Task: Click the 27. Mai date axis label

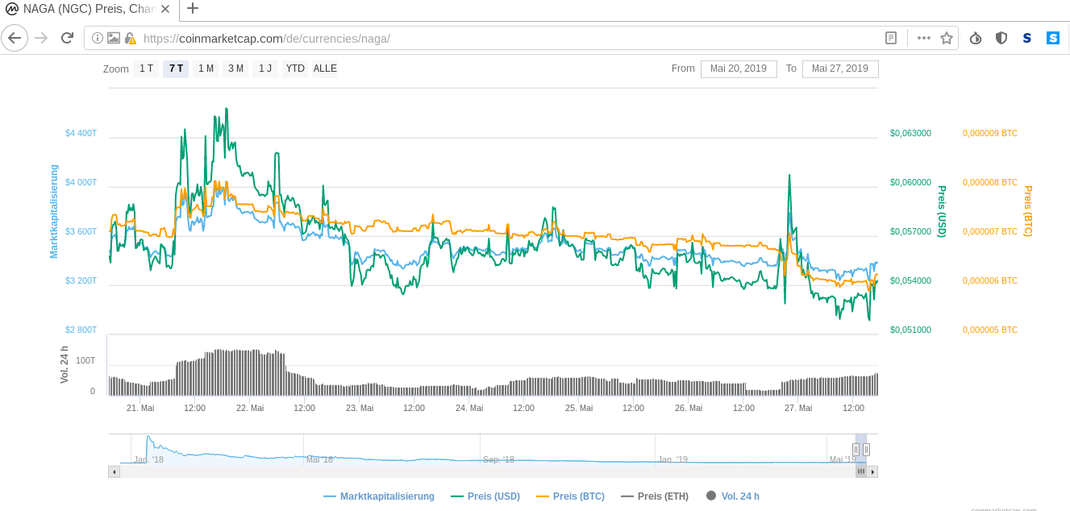Action: coord(798,408)
